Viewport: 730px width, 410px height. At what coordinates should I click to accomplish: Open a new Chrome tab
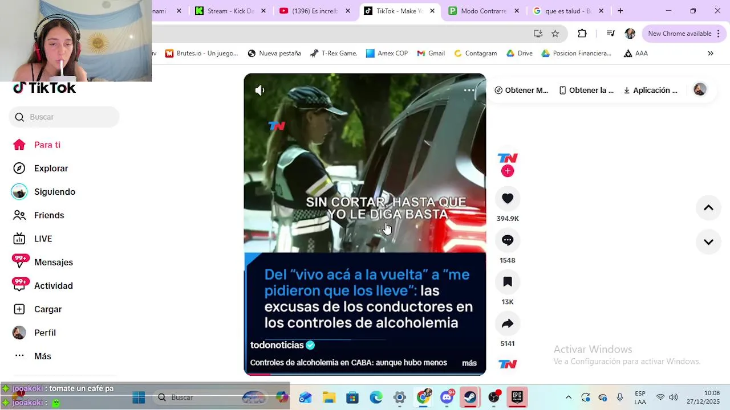pos(620,11)
